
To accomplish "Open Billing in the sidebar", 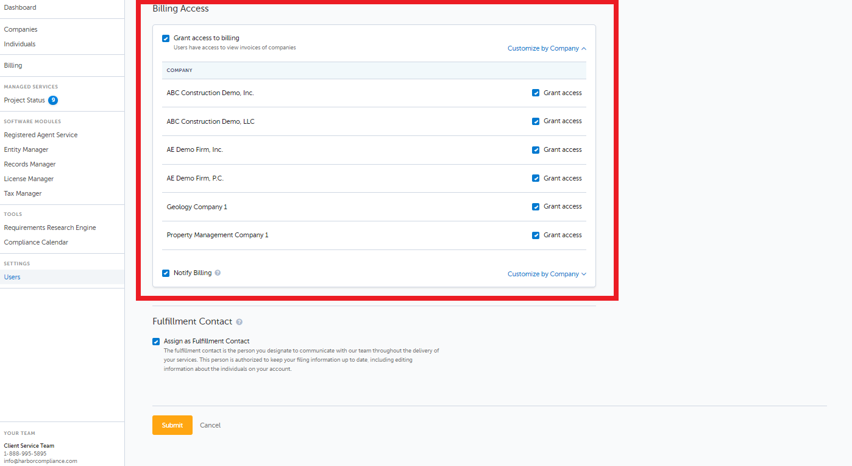I will 13,65.
